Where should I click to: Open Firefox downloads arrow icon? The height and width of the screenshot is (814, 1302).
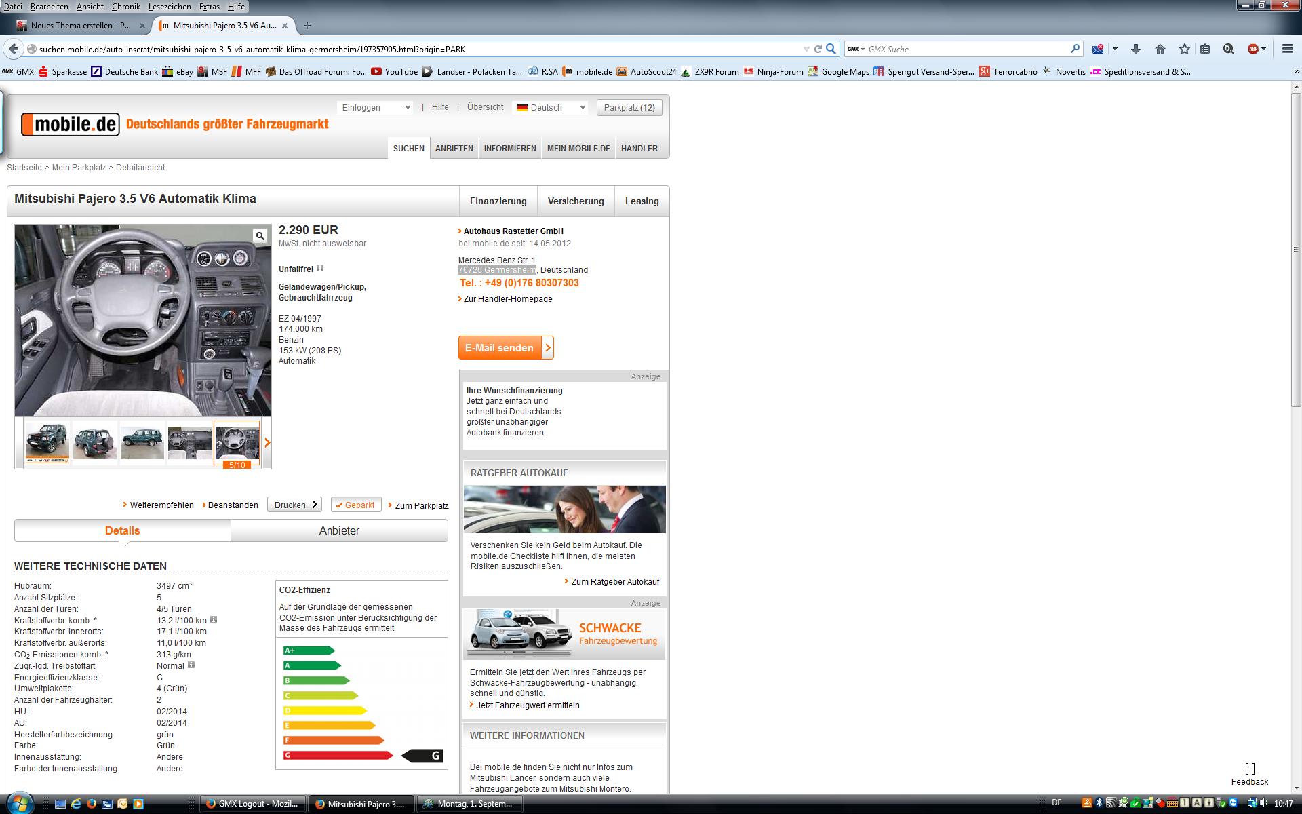(x=1136, y=49)
